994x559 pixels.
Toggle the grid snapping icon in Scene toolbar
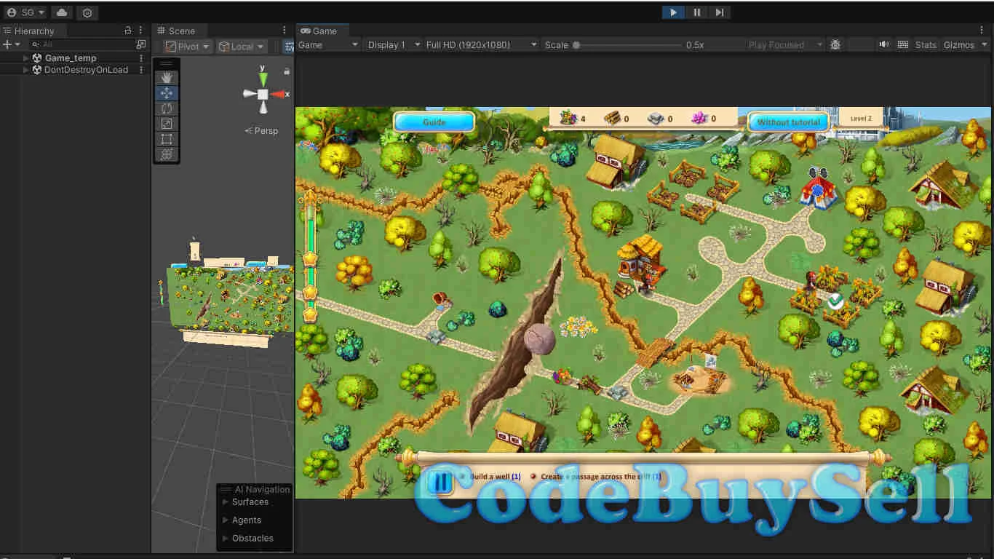pos(288,46)
